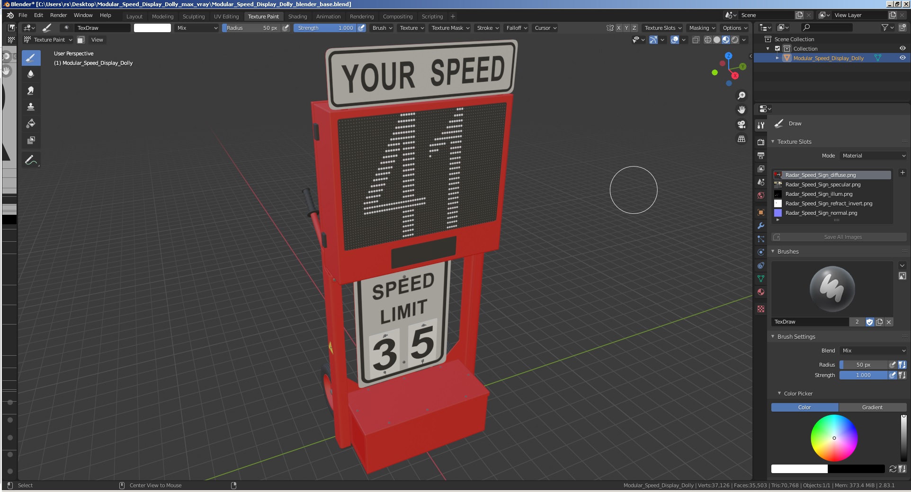Screen dimensions: 911x492
Task: Select the Smear tool
Action: [x=31, y=90]
